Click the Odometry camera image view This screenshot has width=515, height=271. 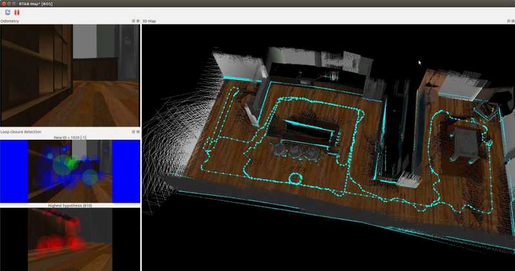click(70, 75)
